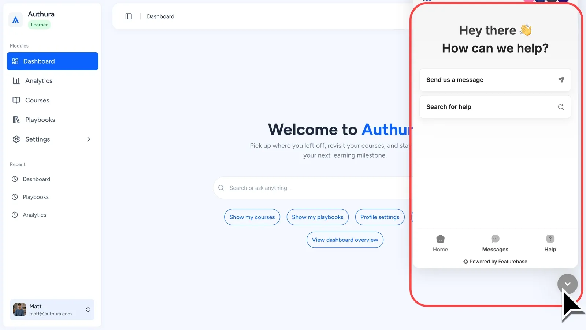Click the Analytics bar chart icon
Viewport: 586px width, 330px height.
point(16,81)
